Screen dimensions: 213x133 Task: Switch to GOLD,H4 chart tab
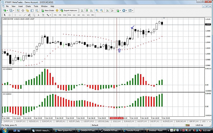[117, 121]
